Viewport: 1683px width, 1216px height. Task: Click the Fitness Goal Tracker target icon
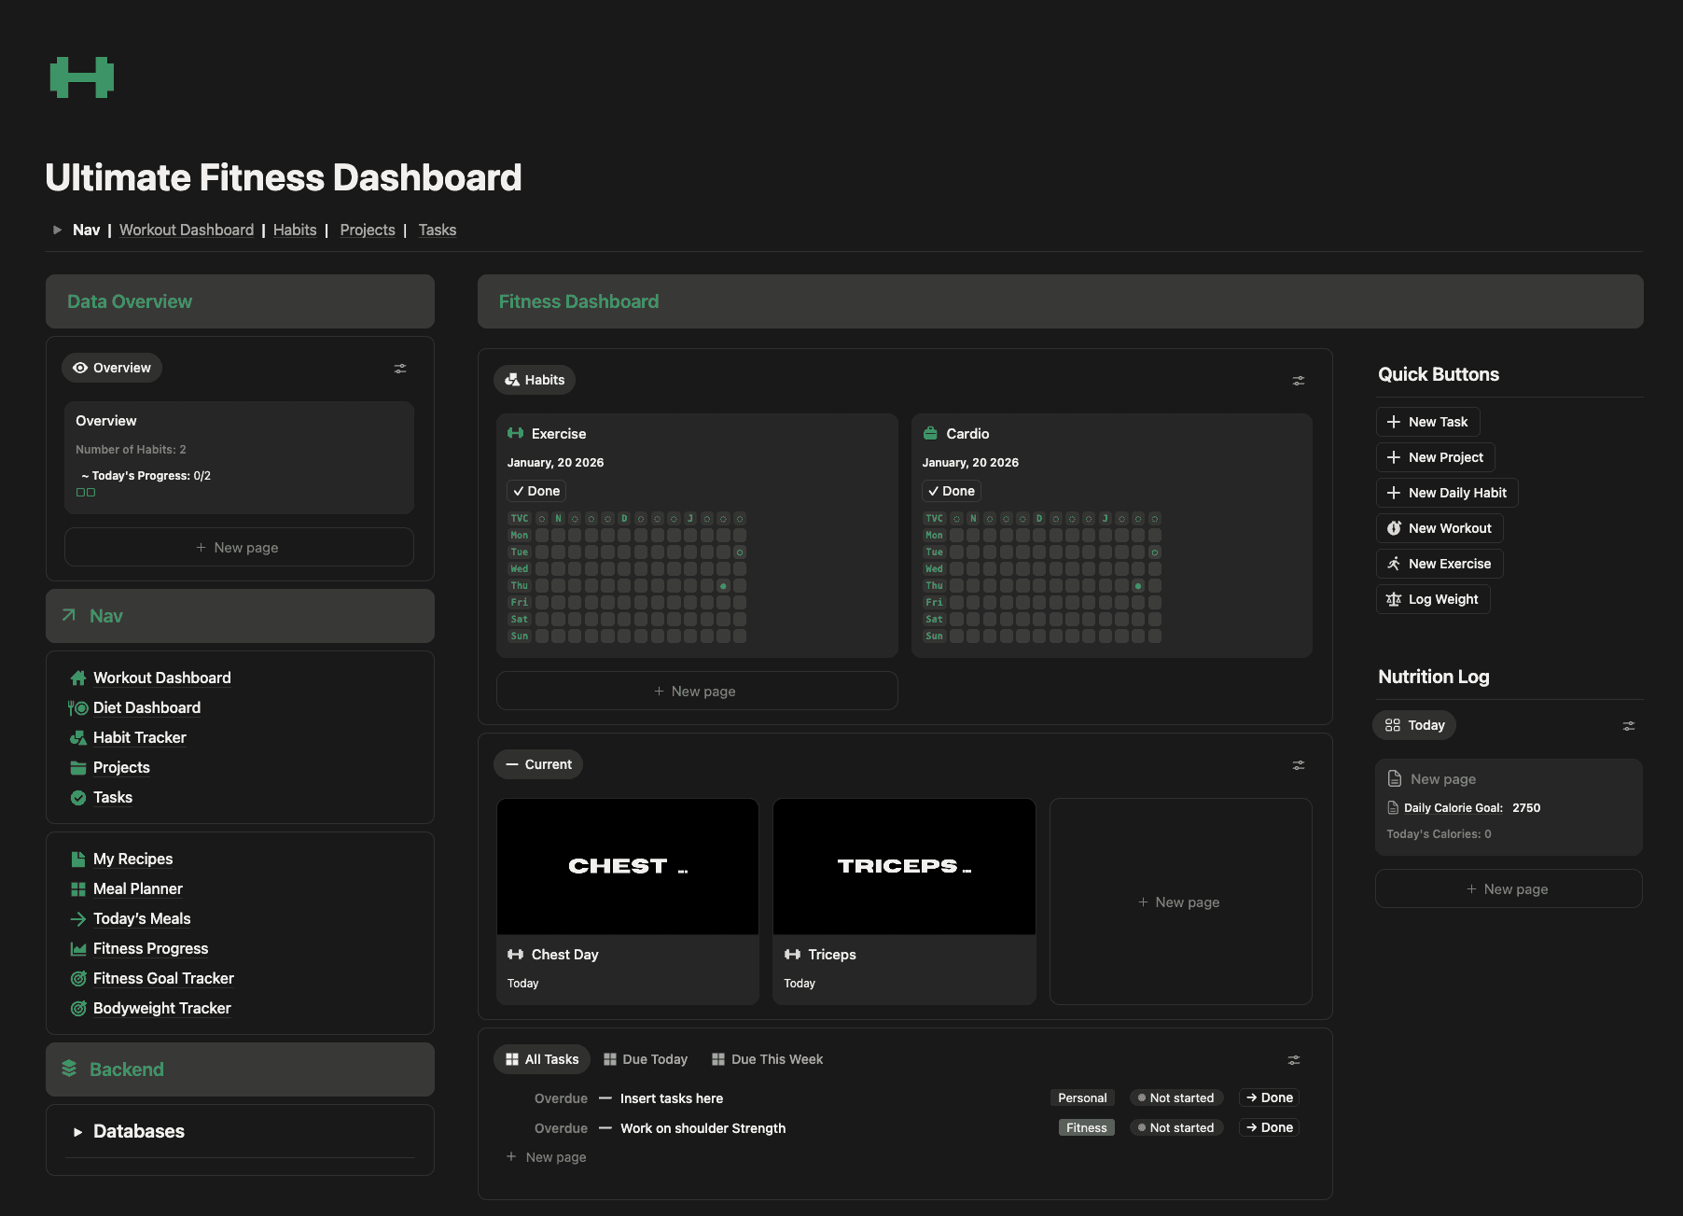pos(78,979)
